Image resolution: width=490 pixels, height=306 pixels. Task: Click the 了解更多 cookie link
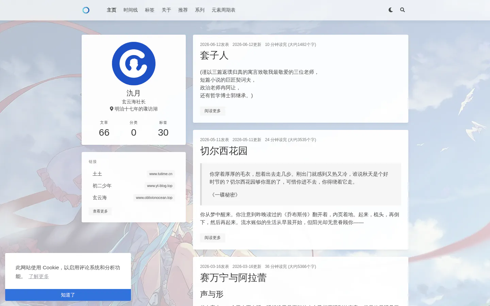tap(39, 276)
